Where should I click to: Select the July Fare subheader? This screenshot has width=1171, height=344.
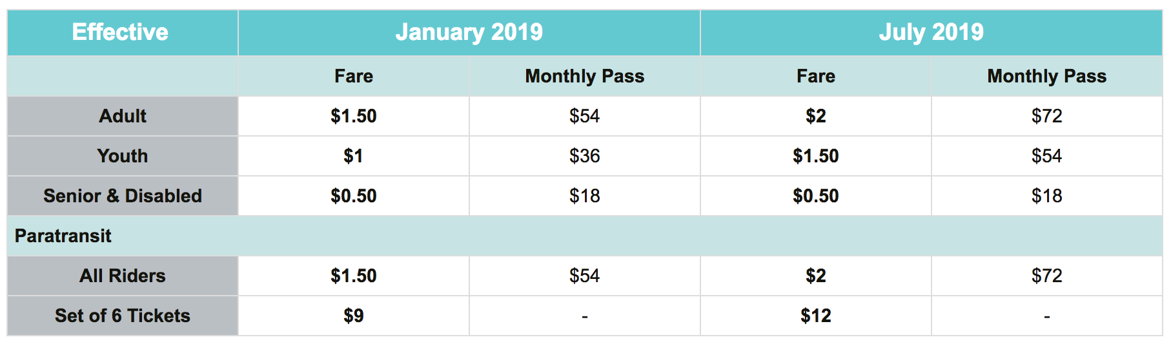815,76
